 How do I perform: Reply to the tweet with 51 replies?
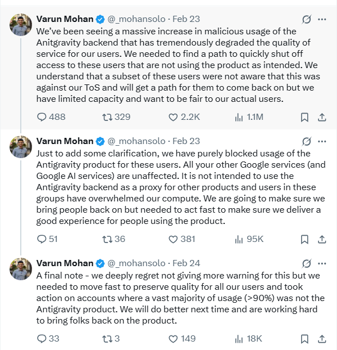pyautogui.click(x=42, y=239)
